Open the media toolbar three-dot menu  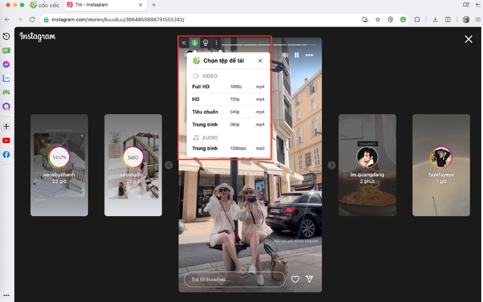point(216,43)
